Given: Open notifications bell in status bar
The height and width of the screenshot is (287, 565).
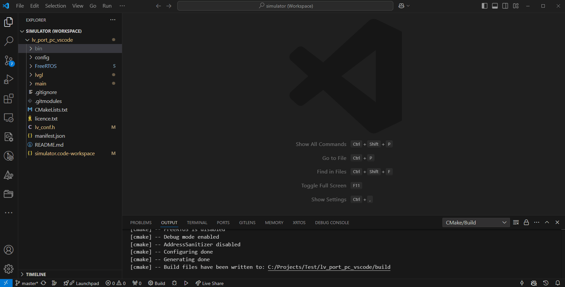Looking at the screenshot, I should 558,283.
